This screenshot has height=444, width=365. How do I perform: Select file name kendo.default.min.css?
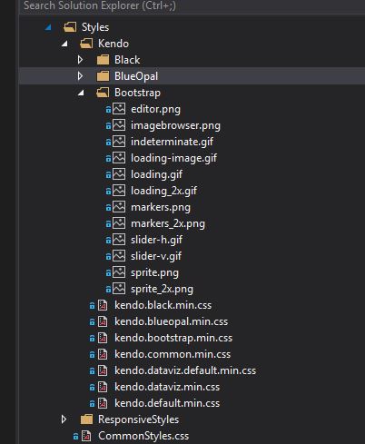pyautogui.click(x=167, y=403)
